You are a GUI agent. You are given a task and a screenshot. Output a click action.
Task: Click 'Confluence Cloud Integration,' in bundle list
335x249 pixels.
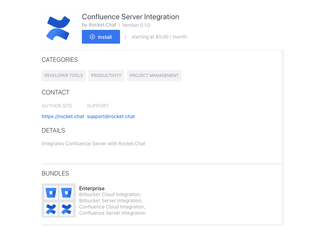[x=112, y=207]
